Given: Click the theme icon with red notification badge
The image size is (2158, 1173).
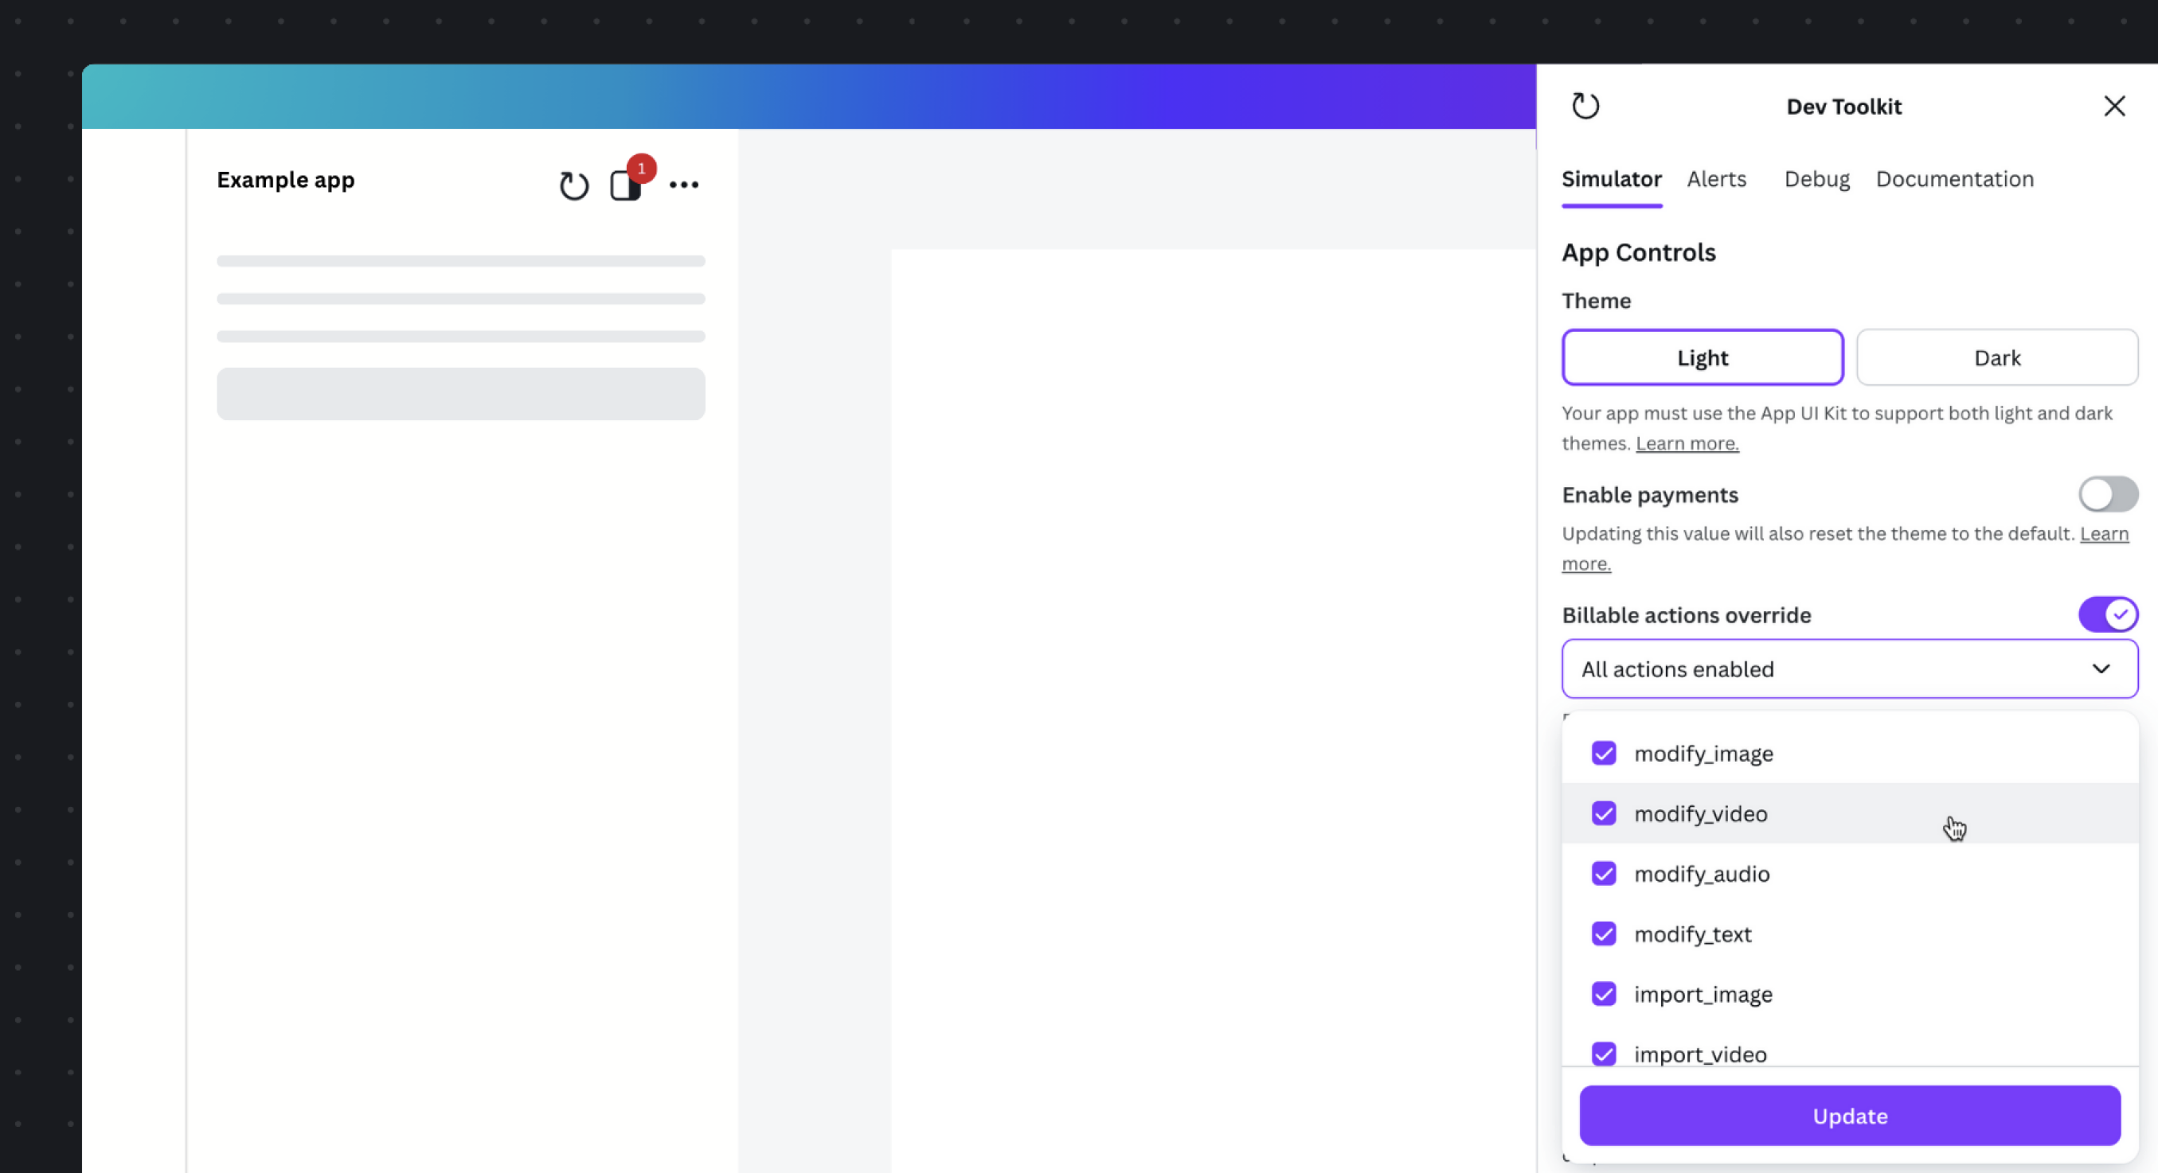Looking at the screenshot, I should [x=627, y=186].
